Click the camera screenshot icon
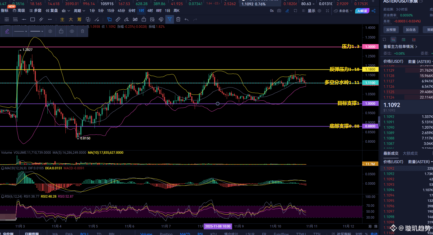433x235 pixels. (279, 11)
